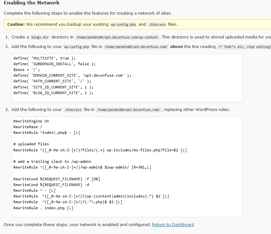Click the RewriteCond REQUEST_FILENAME -d line
Image resolution: width=271 pixels, height=234 pixels.
[x=51, y=185]
